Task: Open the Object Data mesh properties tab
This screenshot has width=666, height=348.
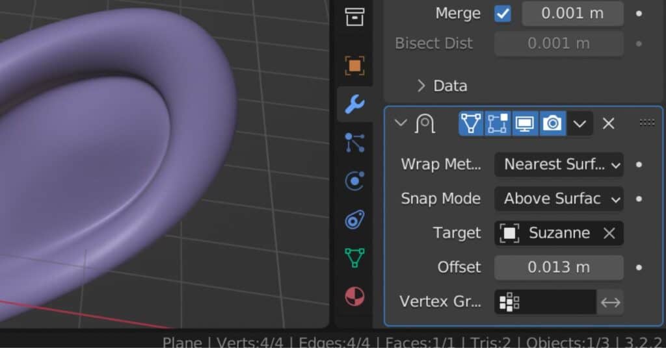Action: (354, 258)
